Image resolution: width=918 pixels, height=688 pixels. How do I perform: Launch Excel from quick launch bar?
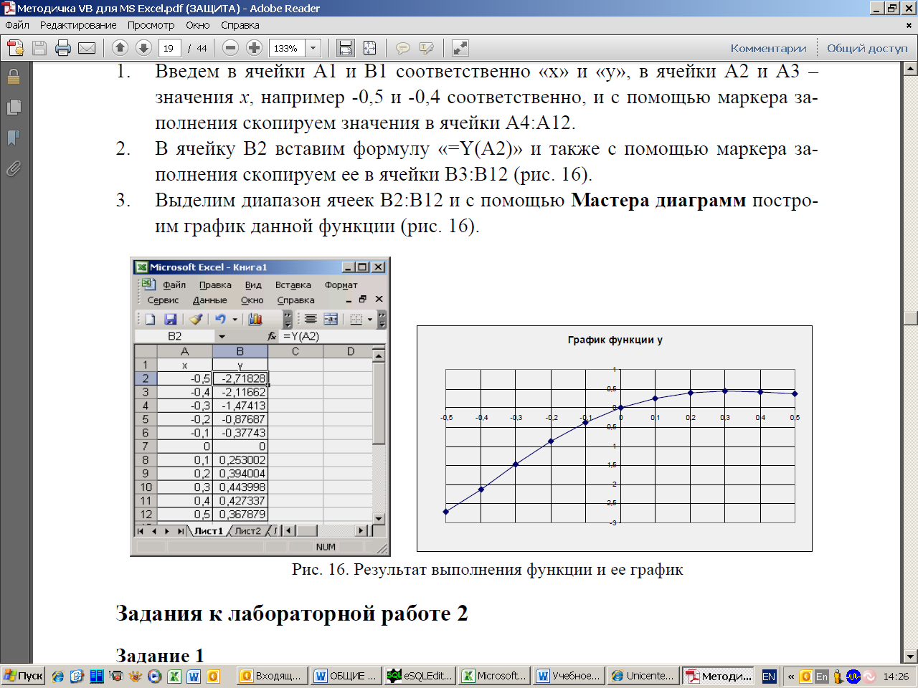[x=174, y=676]
